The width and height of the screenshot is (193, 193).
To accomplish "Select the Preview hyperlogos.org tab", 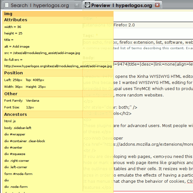I will click(122, 5).
